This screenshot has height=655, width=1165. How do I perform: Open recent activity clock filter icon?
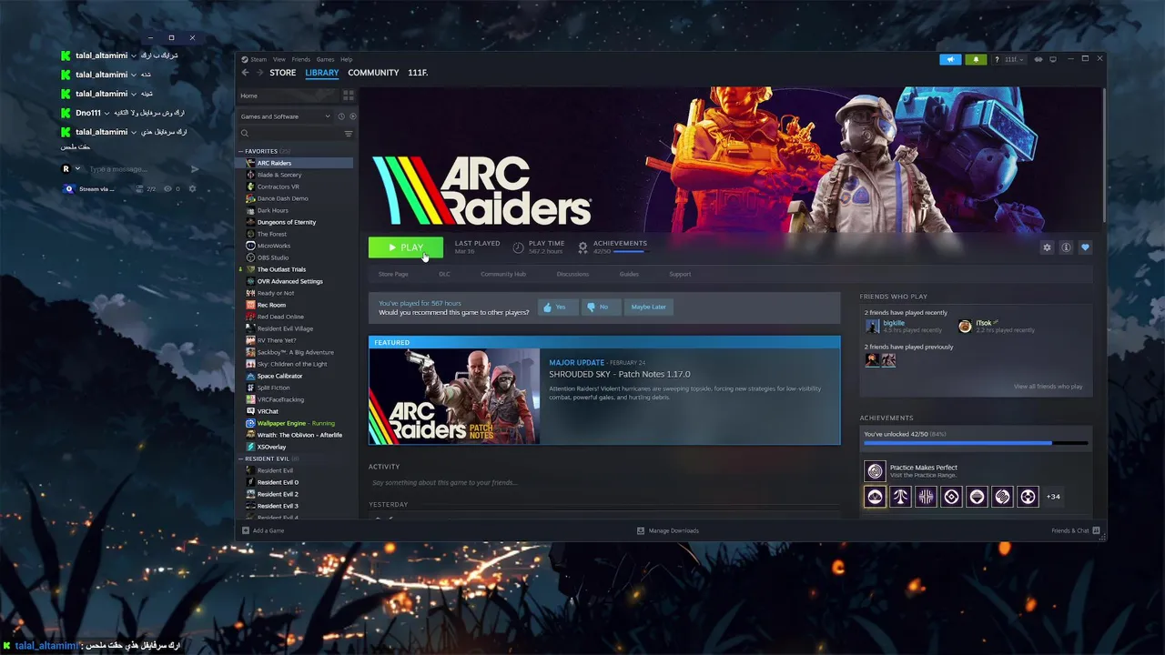pyautogui.click(x=341, y=116)
